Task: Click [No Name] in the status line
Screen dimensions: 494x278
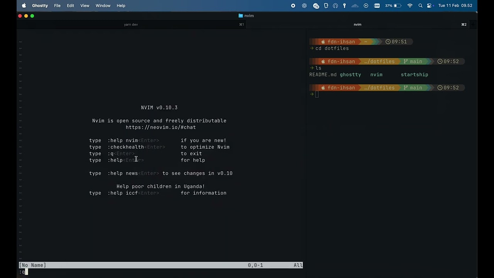Action: coord(32,265)
